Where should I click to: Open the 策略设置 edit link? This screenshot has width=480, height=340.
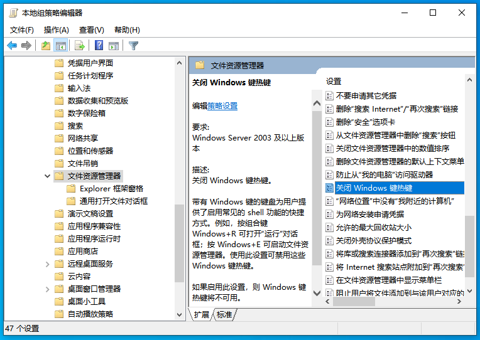click(222, 106)
